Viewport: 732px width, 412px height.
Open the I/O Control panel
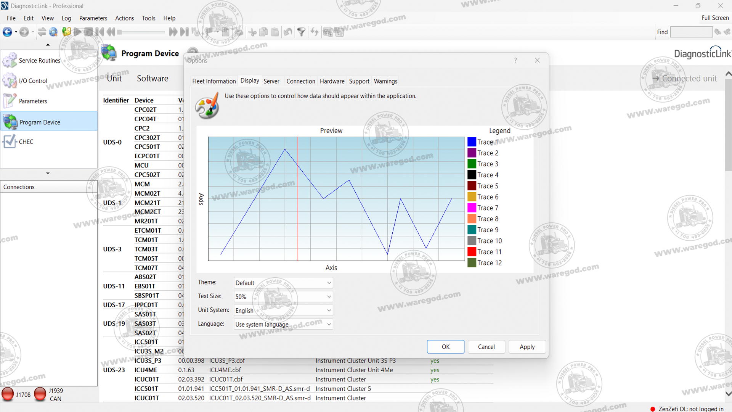point(33,81)
